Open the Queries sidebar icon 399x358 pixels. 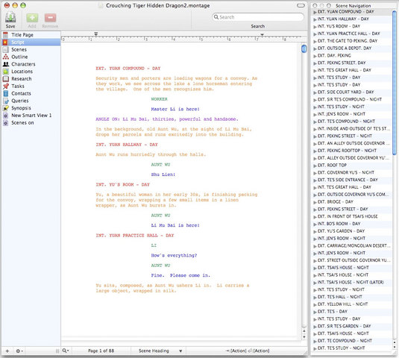[5, 101]
